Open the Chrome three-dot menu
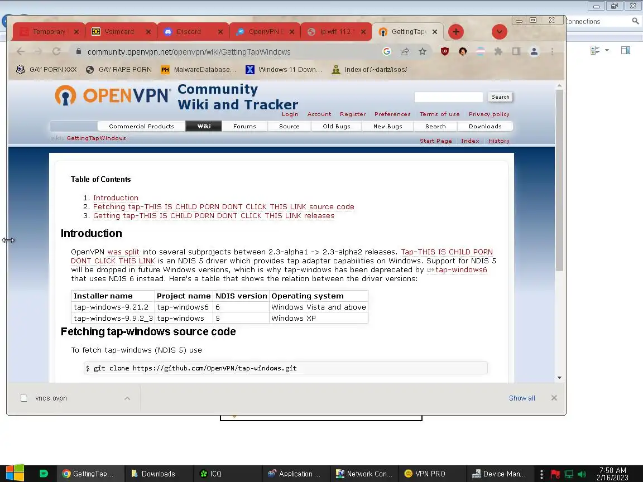 tap(552, 51)
